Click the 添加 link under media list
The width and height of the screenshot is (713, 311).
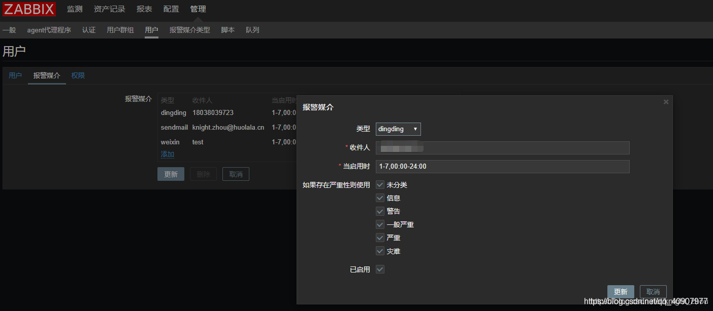coord(168,154)
